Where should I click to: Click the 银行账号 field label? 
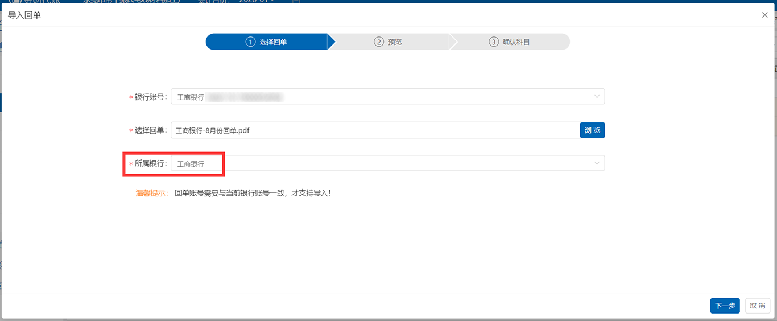[x=150, y=97]
